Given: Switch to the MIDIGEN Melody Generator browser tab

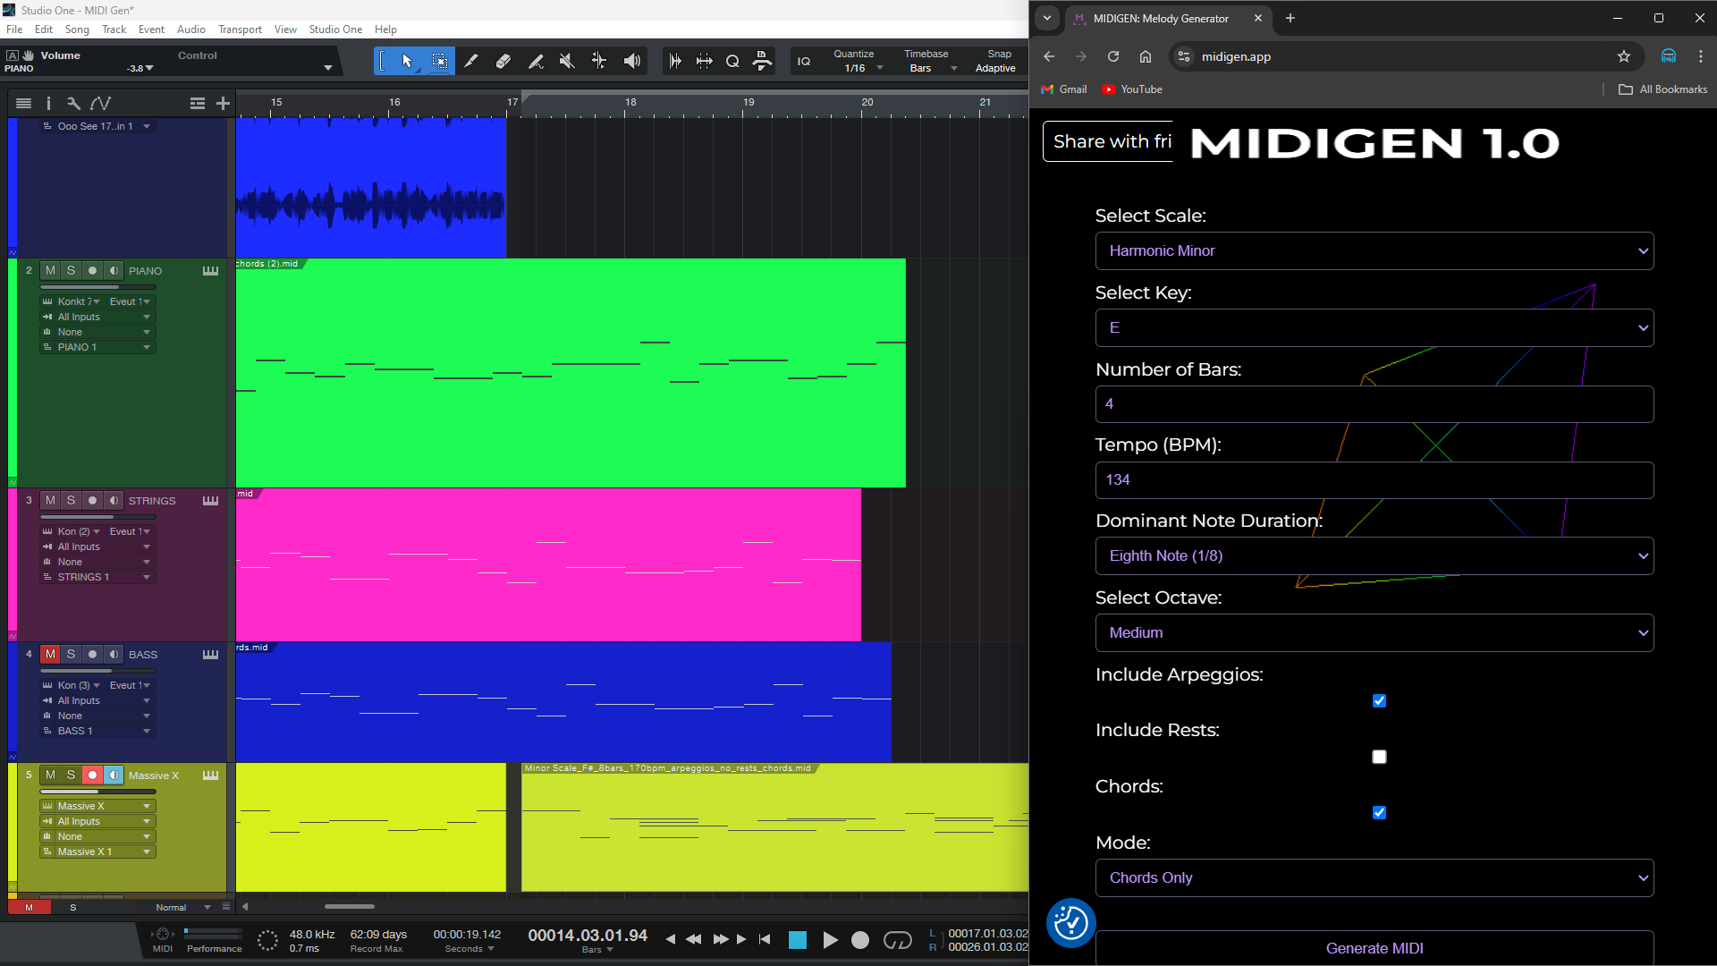Looking at the screenshot, I should 1163,18.
